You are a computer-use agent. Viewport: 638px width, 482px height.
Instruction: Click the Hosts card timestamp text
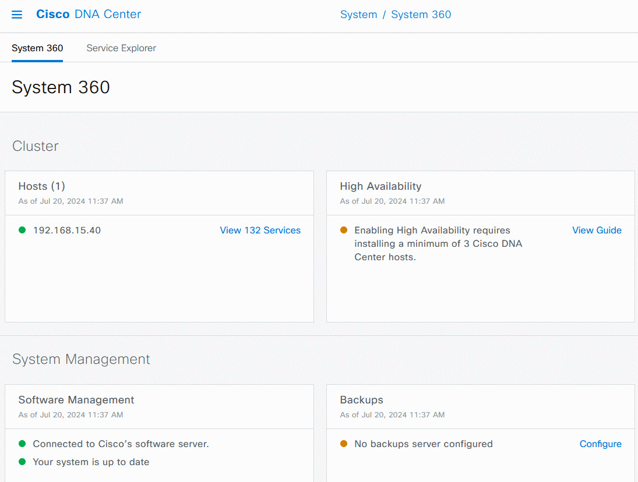point(71,201)
